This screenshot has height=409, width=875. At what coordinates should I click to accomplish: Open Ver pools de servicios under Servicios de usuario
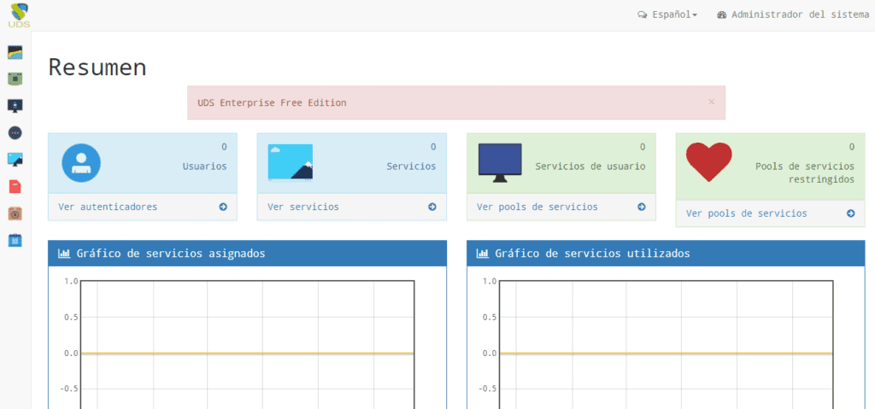click(537, 207)
